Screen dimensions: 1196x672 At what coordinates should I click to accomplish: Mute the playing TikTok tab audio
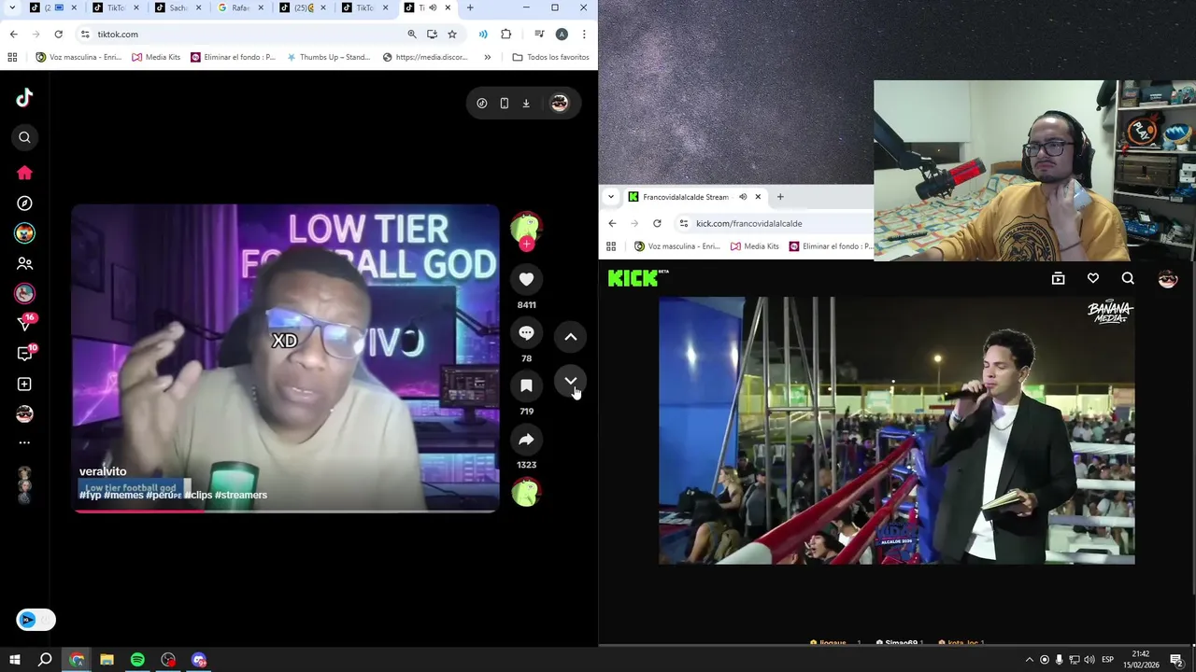(x=432, y=7)
